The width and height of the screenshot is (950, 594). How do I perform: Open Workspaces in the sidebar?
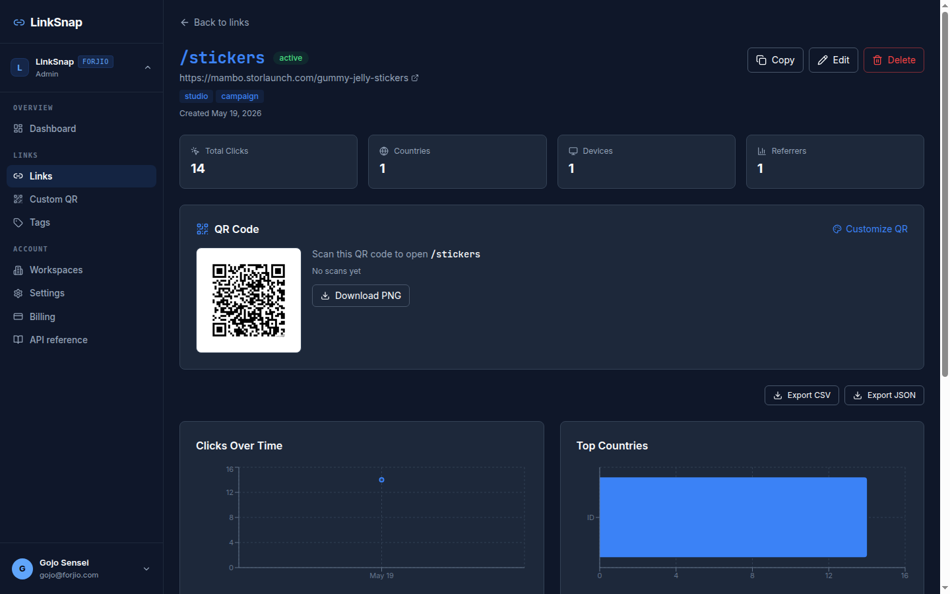point(81,270)
